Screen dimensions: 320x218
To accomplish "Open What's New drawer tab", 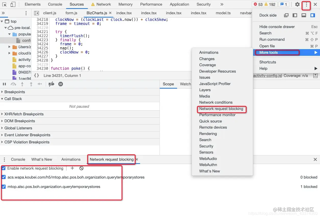I will point(42,159).
